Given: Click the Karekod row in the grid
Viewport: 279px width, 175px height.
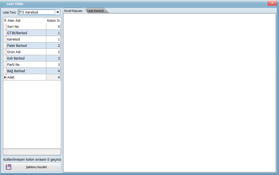Looking at the screenshot, I should click(26, 39).
